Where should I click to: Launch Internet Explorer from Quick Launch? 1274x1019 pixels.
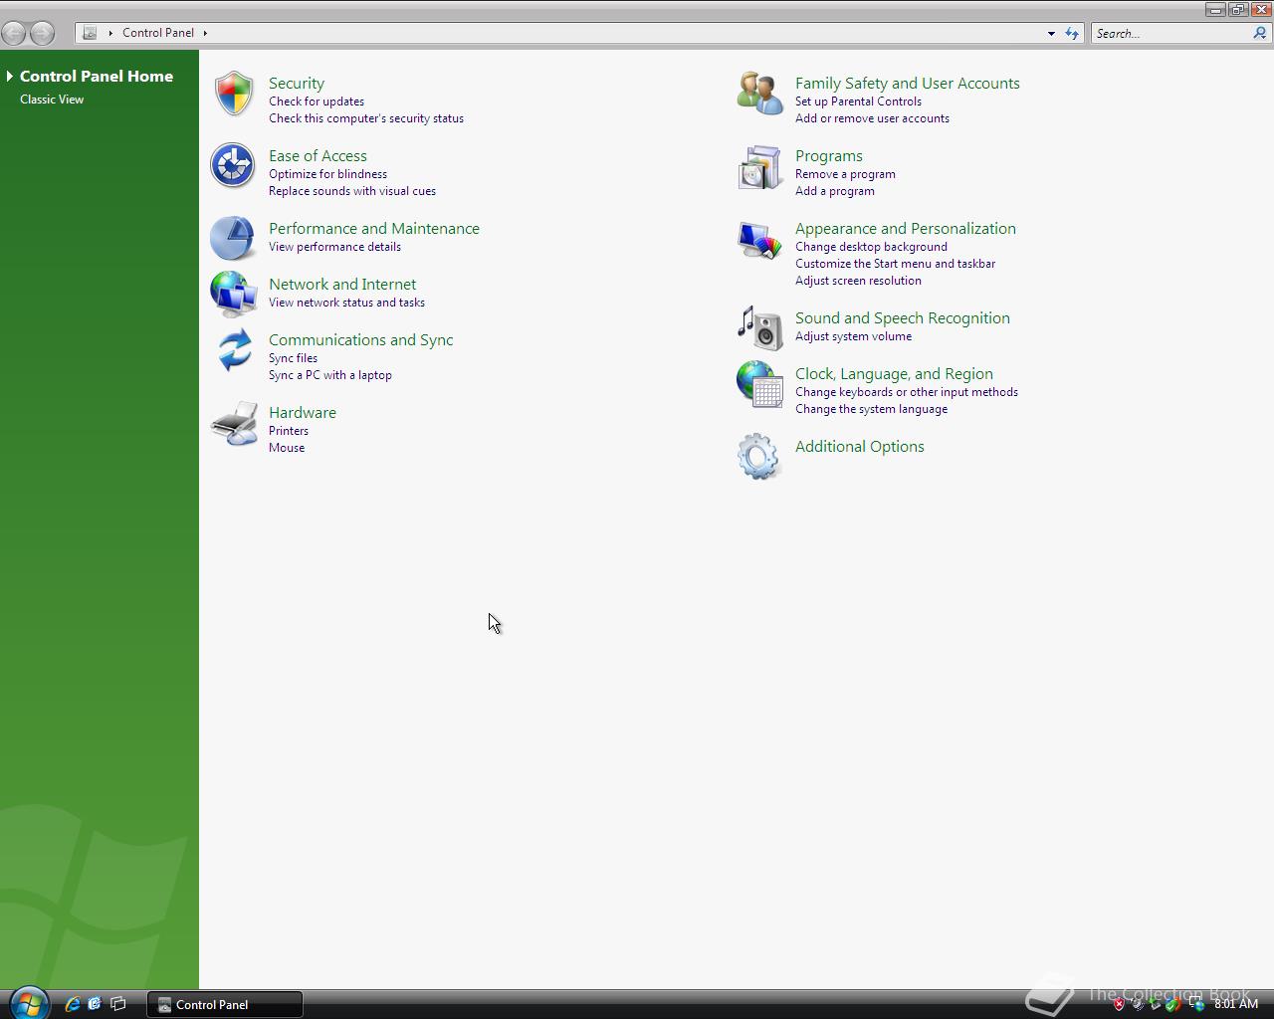click(x=73, y=1004)
